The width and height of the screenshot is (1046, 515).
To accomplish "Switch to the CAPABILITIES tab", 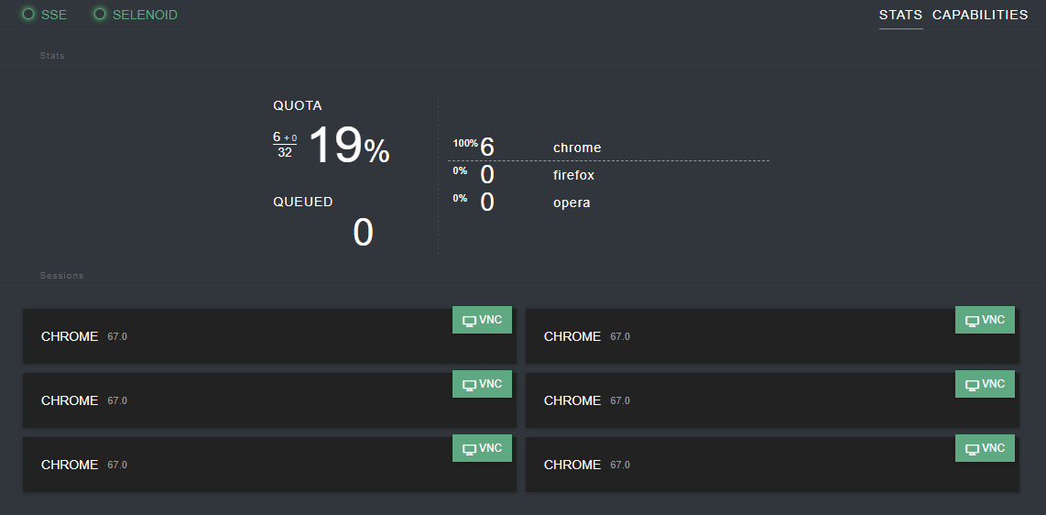I will tap(980, 15).
